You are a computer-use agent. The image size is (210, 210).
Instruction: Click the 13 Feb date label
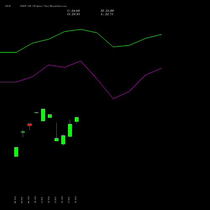pyautogui.click(x=55, y=199)
